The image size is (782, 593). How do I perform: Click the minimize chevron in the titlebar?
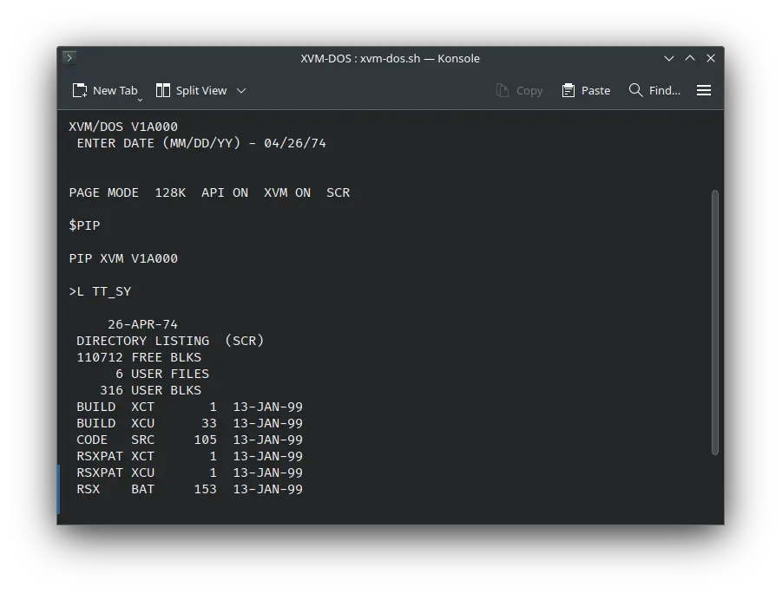tap(668, 58)
